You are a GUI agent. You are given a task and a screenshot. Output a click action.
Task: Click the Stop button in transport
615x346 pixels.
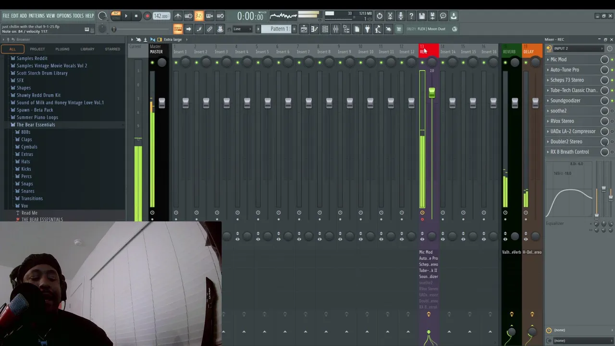pyautogui.click(x=136, y=16)
